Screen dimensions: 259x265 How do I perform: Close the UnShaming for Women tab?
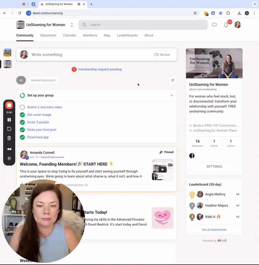coord(84,4)
